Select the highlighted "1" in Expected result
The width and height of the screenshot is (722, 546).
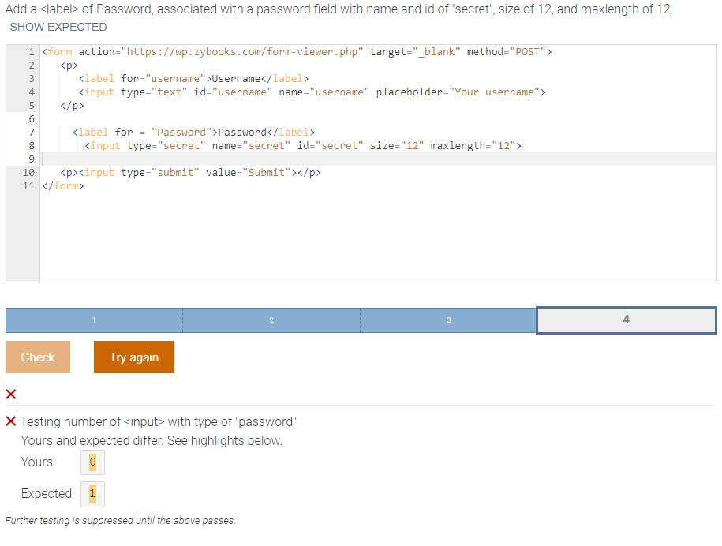click(x=92, y=493)
